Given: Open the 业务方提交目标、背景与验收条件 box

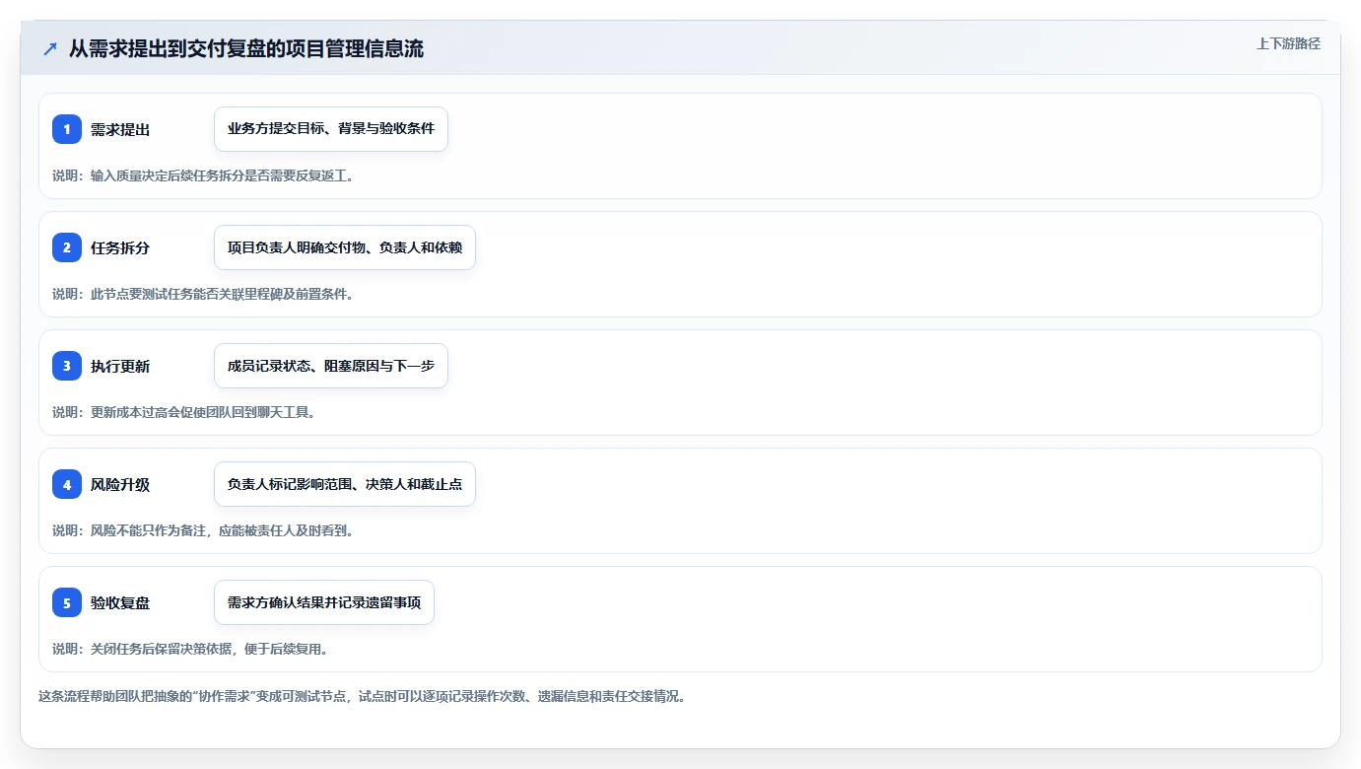Looking at the screenshot, I should (331, 129).
